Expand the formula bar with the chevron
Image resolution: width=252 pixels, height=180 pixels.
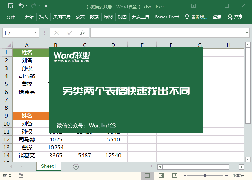click(x=247, y=33)
